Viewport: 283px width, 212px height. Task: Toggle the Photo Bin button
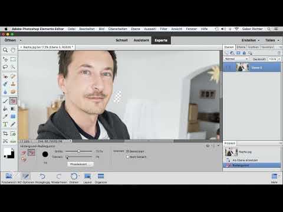point(9,178)
